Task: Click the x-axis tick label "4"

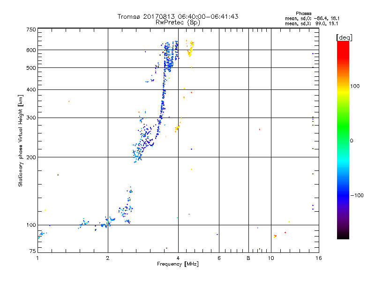Action: (178, 258)
